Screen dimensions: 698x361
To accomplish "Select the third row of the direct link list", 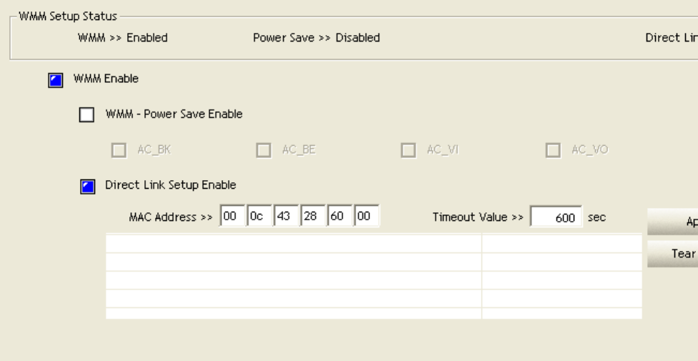I will click(x=293, y=280).
